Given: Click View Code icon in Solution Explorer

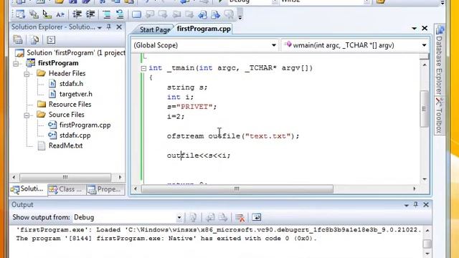Looking at the screenshot, I should [51, 40].
